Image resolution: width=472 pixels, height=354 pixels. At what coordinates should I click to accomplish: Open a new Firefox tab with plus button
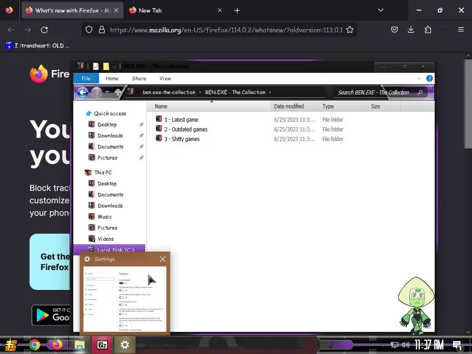[x=237, y=11]
